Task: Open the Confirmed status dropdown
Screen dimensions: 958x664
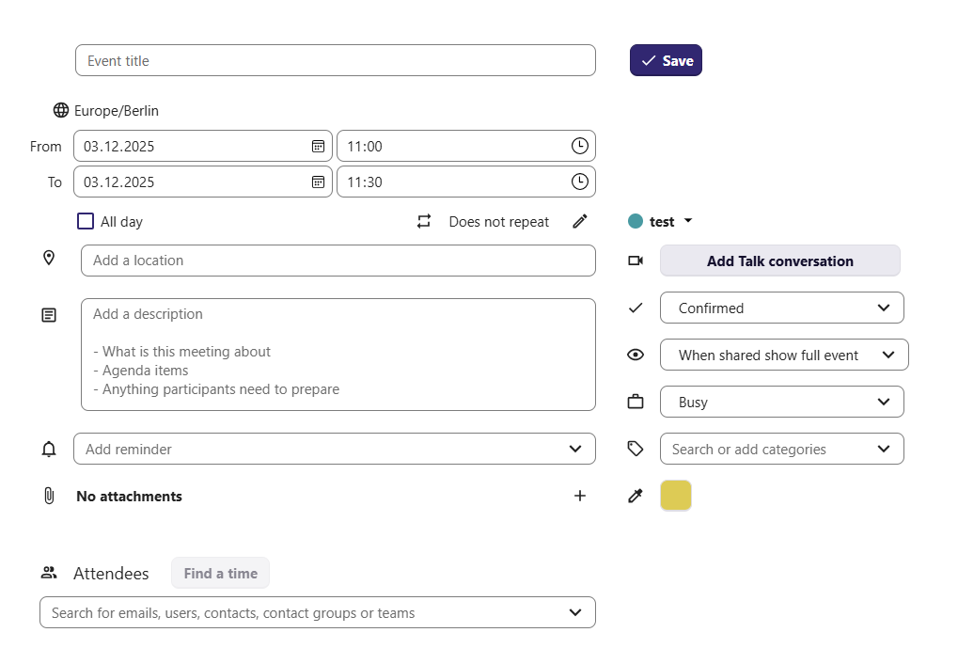Action: [x=781, y=308]
